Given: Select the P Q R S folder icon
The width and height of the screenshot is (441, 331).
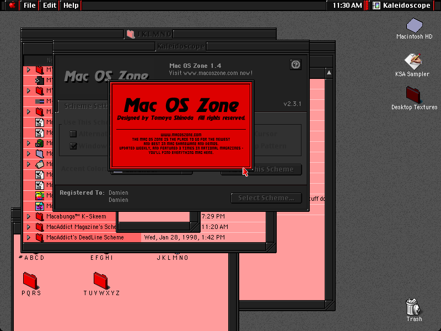Looking at the screenshot, I should (x=30, y=280).
